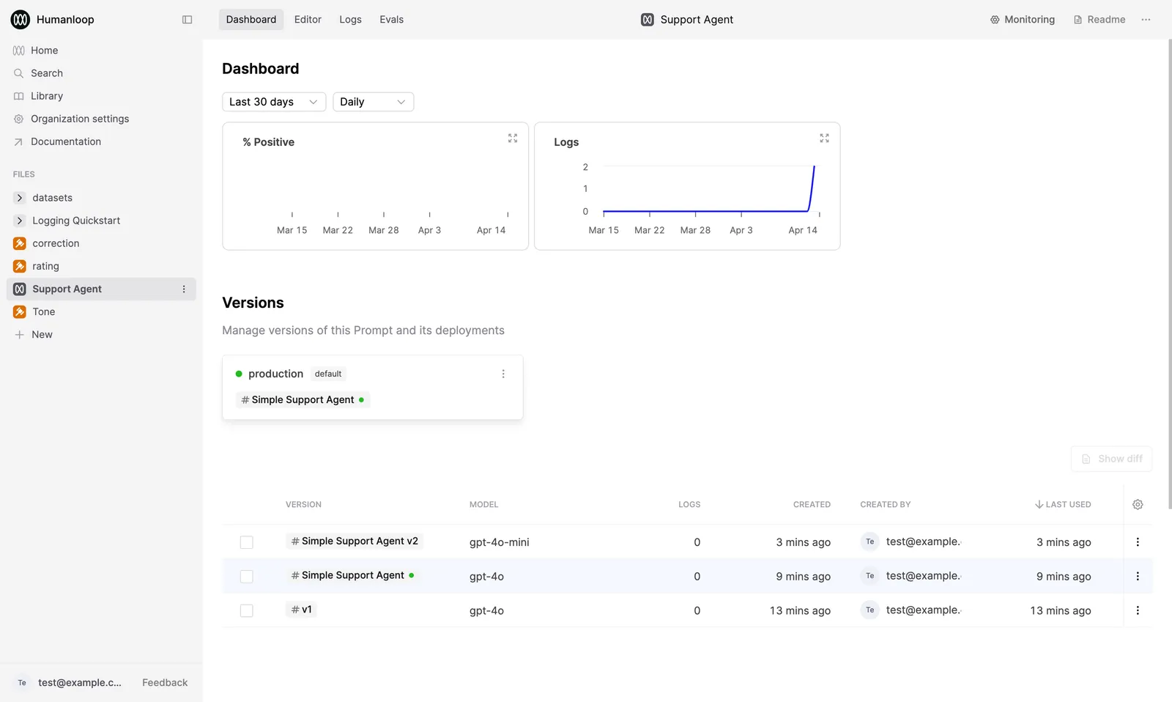Click the Simple Support Agent tag in production card

coord(303,400)
